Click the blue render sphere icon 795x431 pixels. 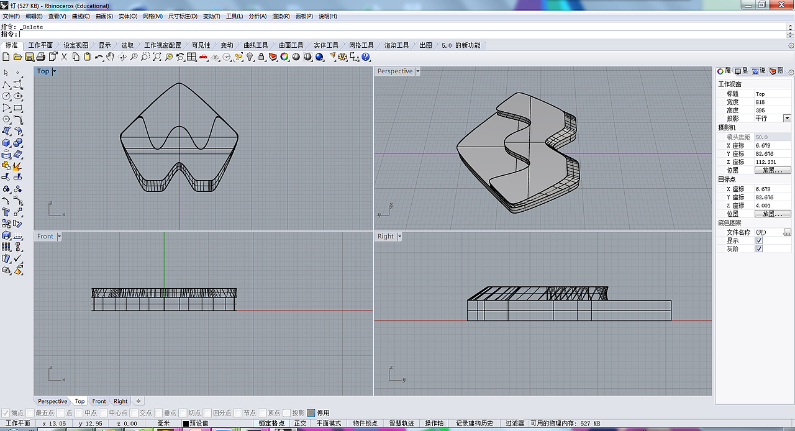tap(319, 57)
